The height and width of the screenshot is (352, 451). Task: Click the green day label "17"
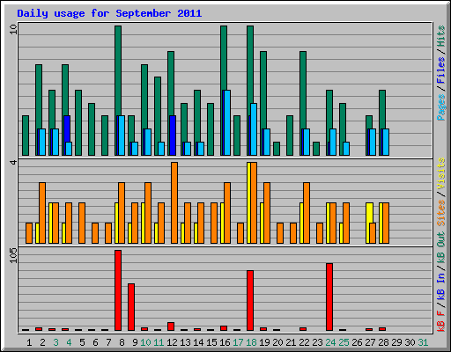tap(238, 342)
